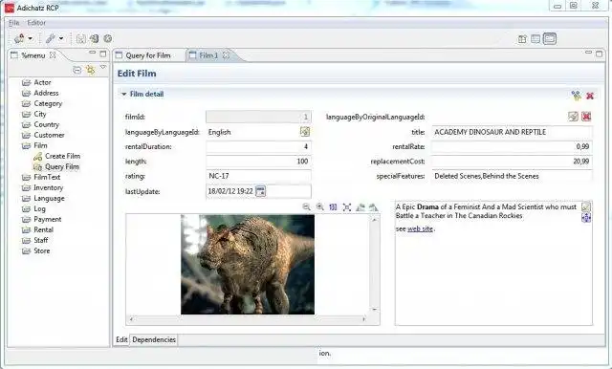Close the %menu view tab
This screenshot has height=369, width=612.
click(x=53, y=55)
